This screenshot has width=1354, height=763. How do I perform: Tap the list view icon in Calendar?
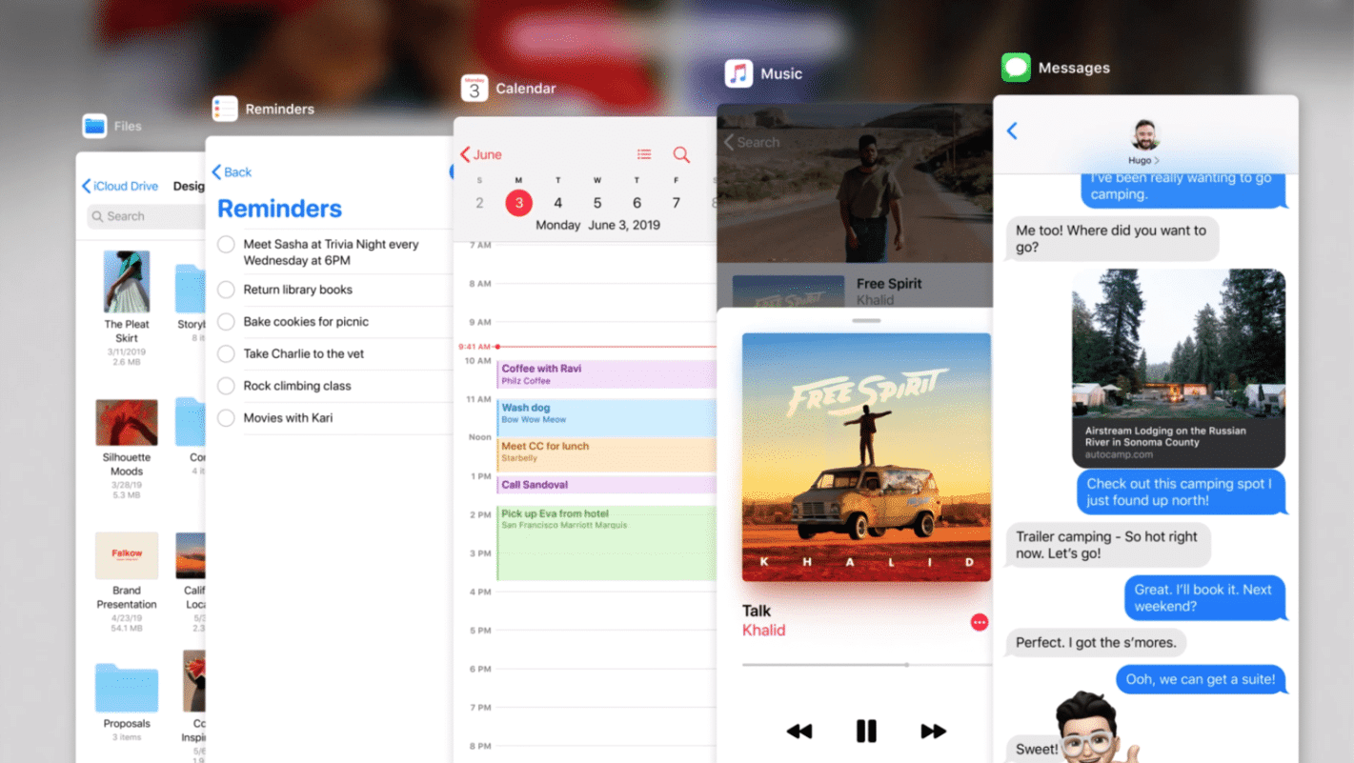click(644, 154)
